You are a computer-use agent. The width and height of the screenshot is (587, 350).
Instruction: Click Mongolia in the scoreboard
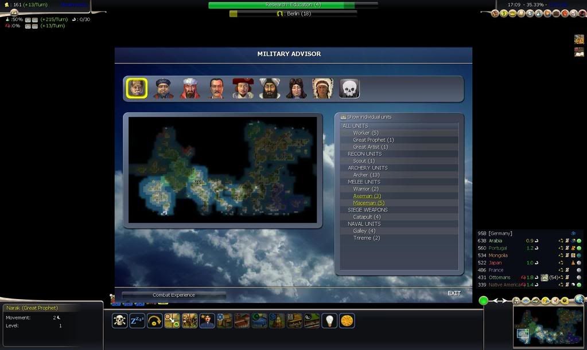pos(498,255)
